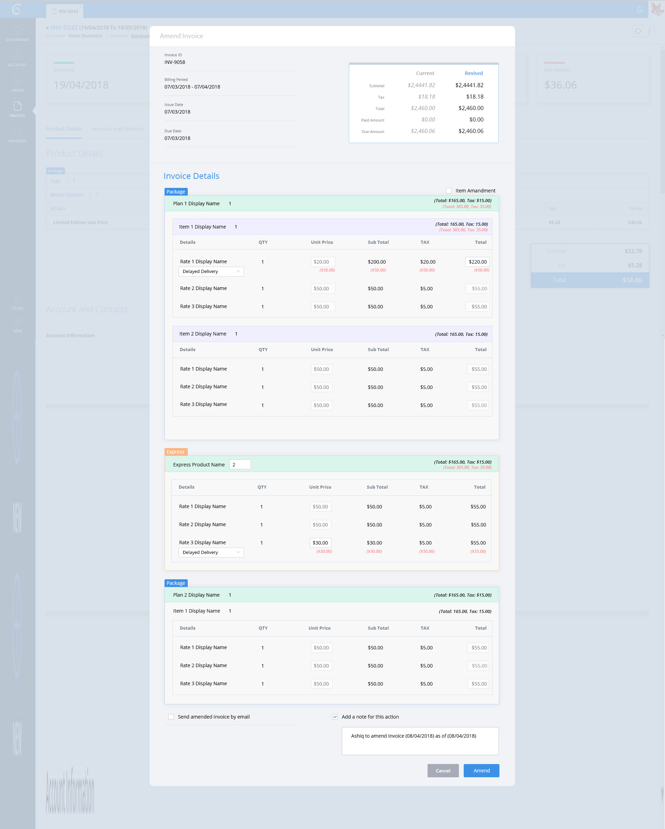Screen dimensions: 665x829
Task: Open Payment section in sidebar
Action: pos(17,135)
